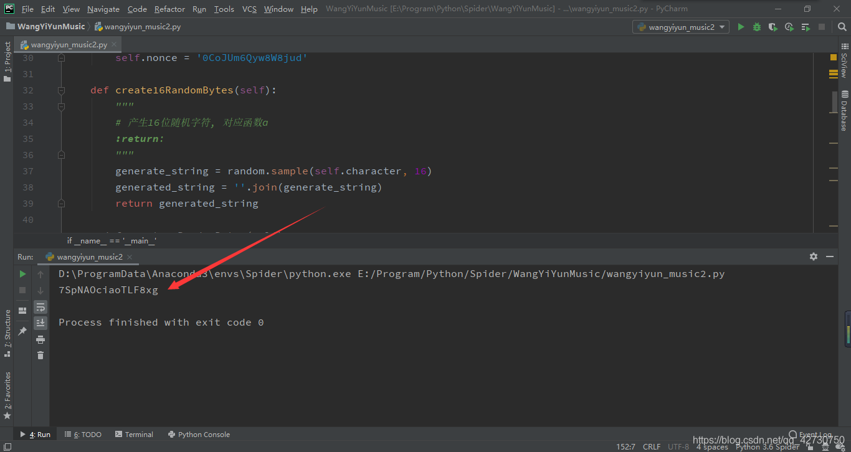Switch to the Terminal tool window tab
The width and height of the screenshot is (851, 452).
click(x=133, y=435)
